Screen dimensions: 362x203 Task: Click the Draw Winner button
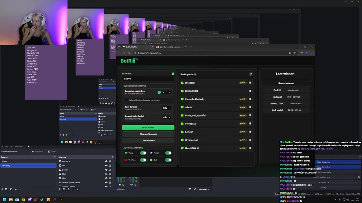click(148, 127)
